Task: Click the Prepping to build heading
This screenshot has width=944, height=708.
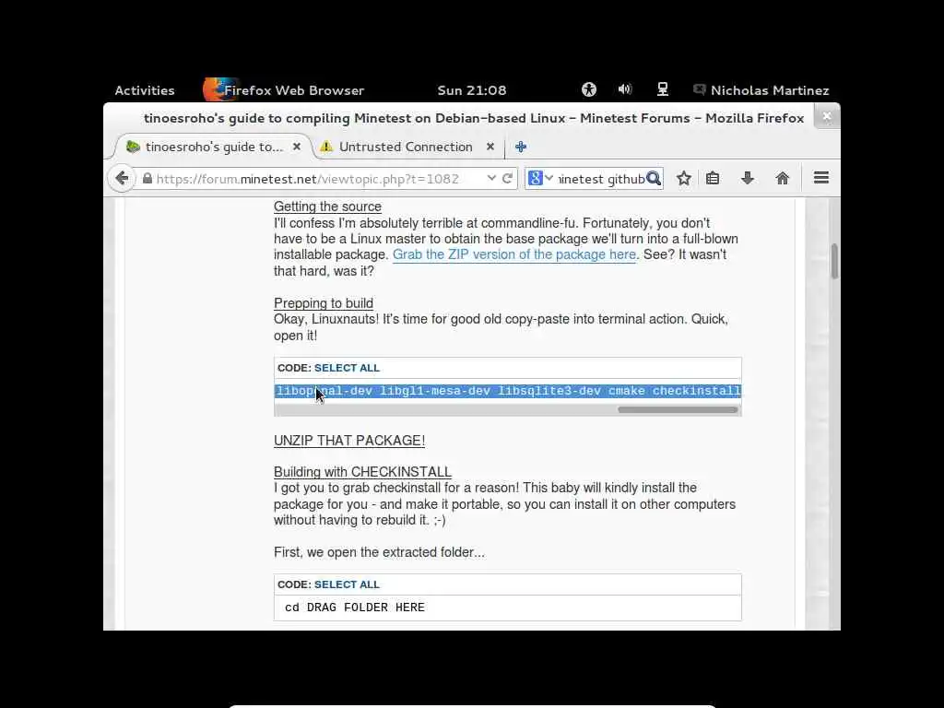Action: pos(324,303)
